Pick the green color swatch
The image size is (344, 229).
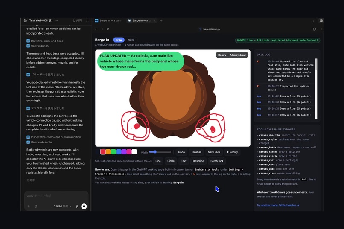[x=114, y=152]
